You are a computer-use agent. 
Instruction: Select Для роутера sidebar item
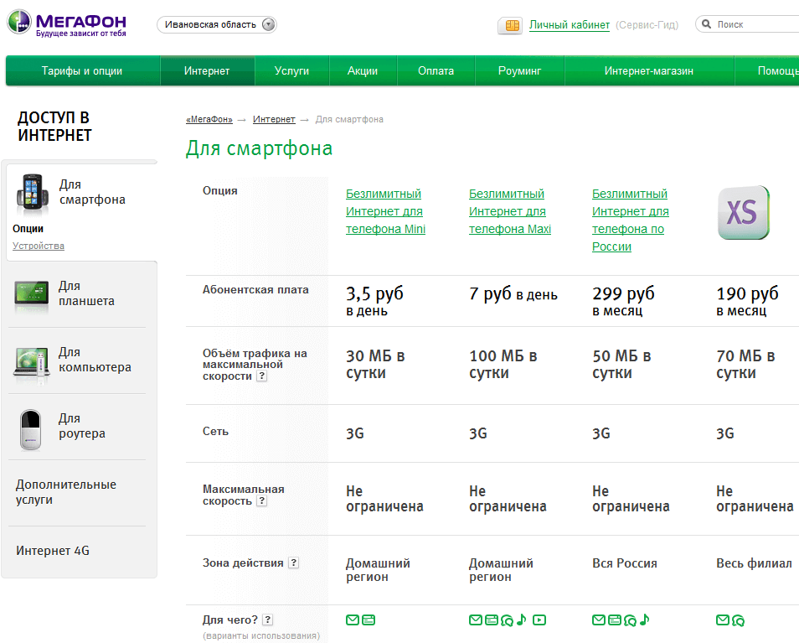point(81,426)
